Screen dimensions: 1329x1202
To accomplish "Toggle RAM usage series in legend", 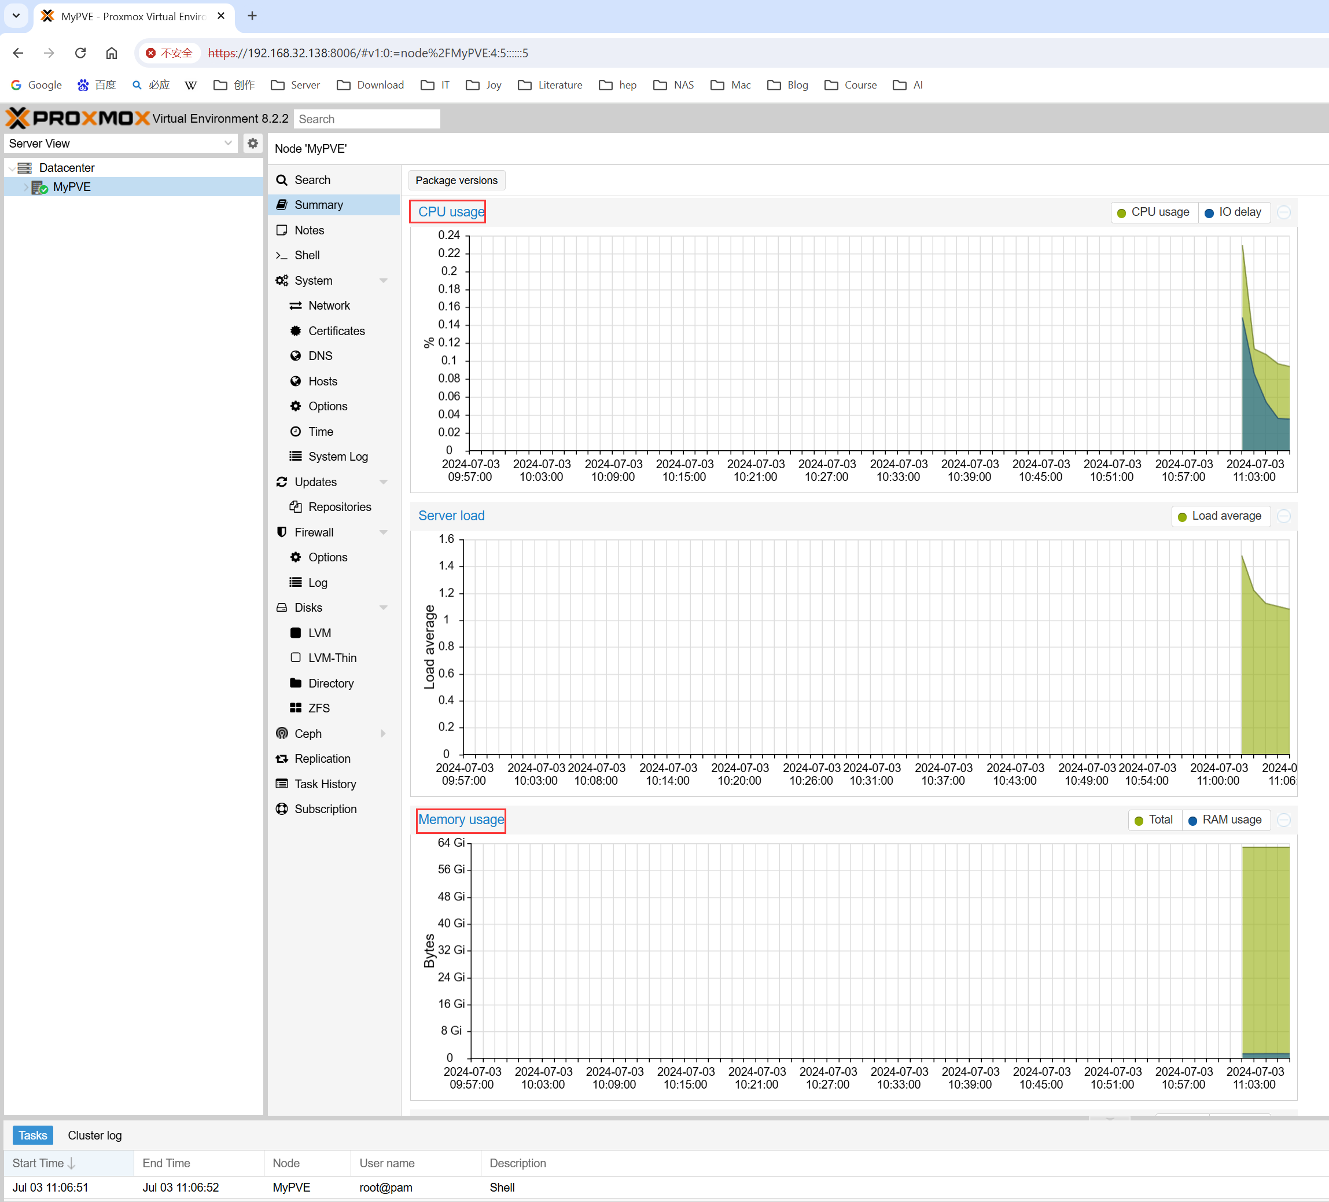I will [1225, 819].
